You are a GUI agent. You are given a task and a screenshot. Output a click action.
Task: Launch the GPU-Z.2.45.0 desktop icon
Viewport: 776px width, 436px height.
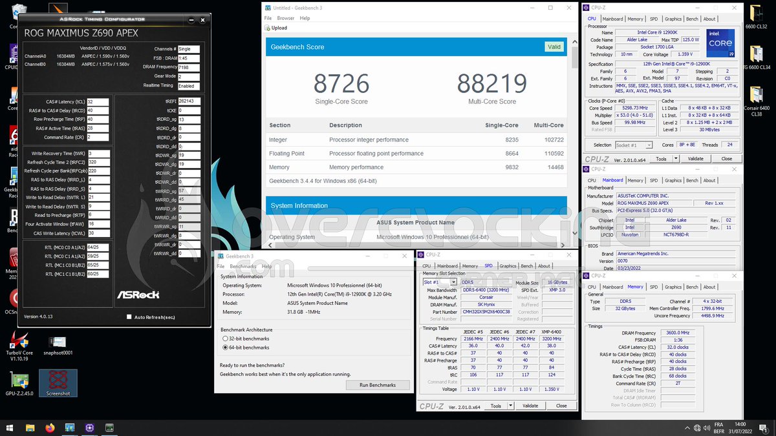[x=19, y=382]
